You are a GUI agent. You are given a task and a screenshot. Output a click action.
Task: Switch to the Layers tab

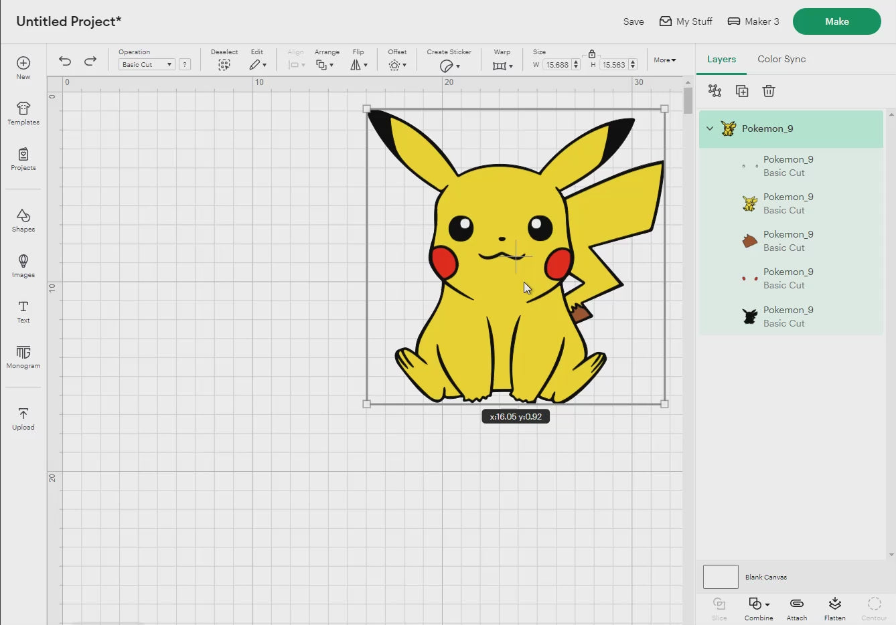721,60
